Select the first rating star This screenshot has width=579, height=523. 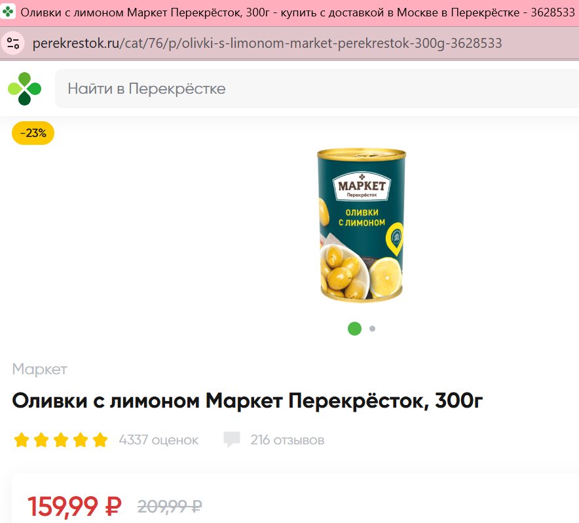22,440
